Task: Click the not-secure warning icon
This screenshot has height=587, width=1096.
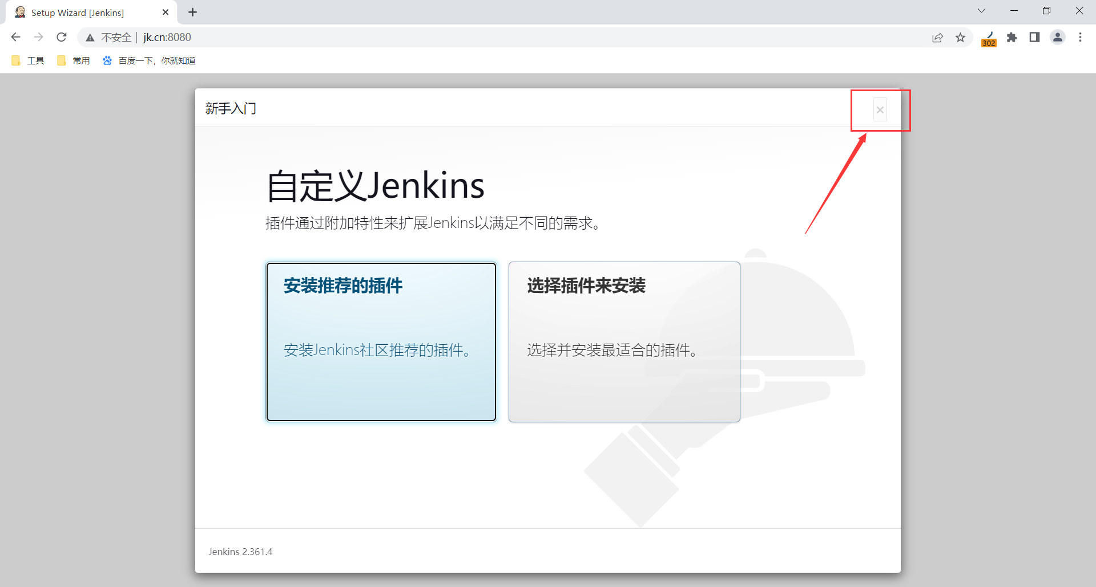Action: pyautogui.click(x=90, y=38)
